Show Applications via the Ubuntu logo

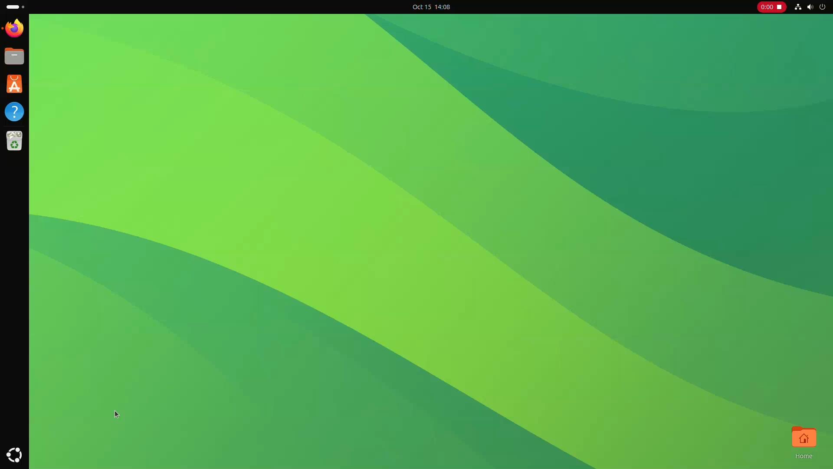tap(14, 455)
